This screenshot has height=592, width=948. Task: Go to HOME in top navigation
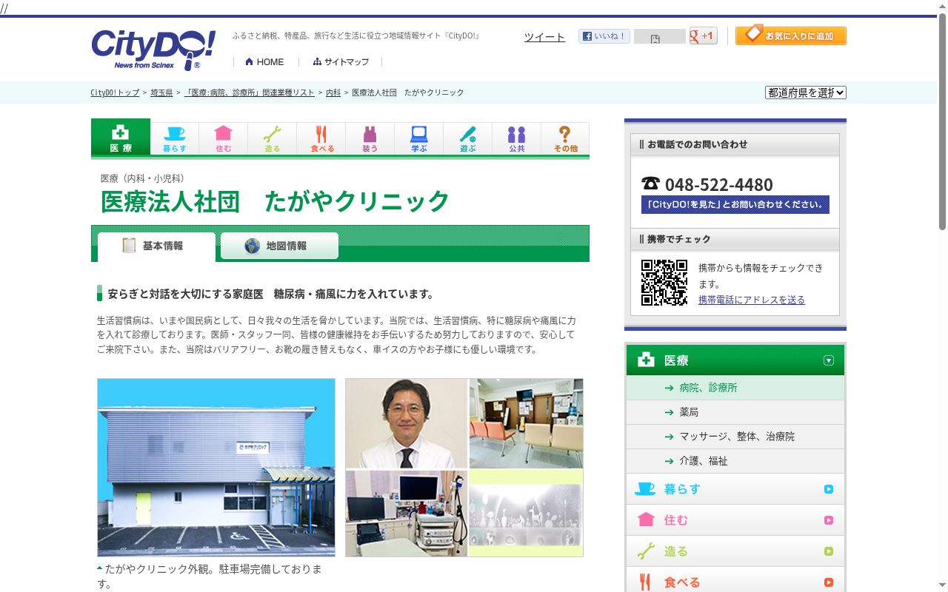click(264, 61)
